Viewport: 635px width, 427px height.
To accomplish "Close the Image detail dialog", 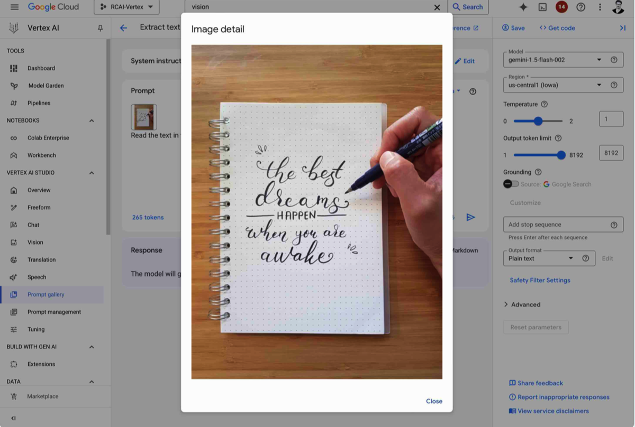I will pos(434,401).
